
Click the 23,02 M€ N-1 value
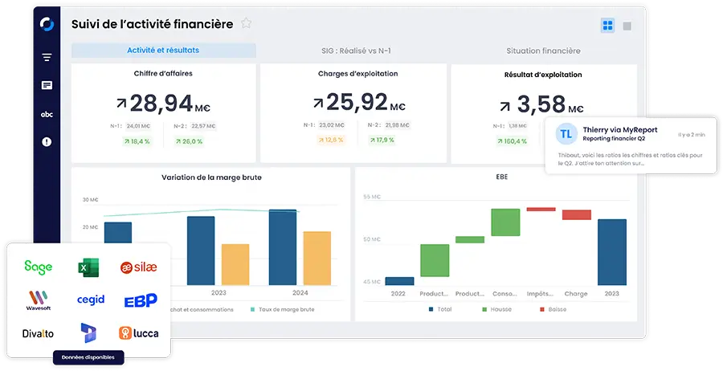click(x=332, y=125)
